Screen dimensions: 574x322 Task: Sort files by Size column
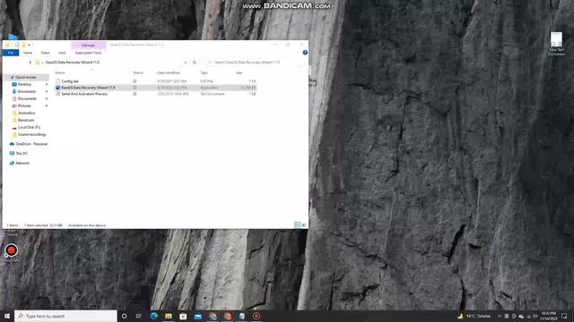(239, 72)
